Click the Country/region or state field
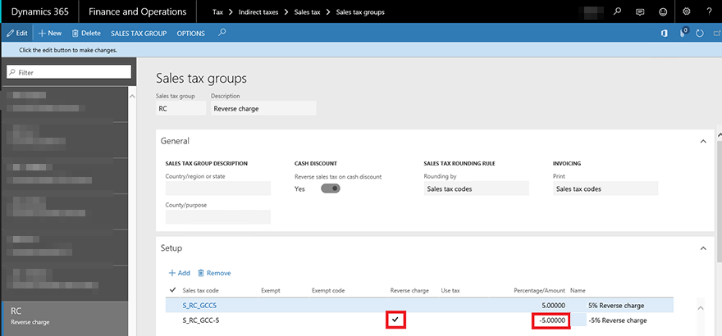This screenshot has width=722, height=336. 217,188
